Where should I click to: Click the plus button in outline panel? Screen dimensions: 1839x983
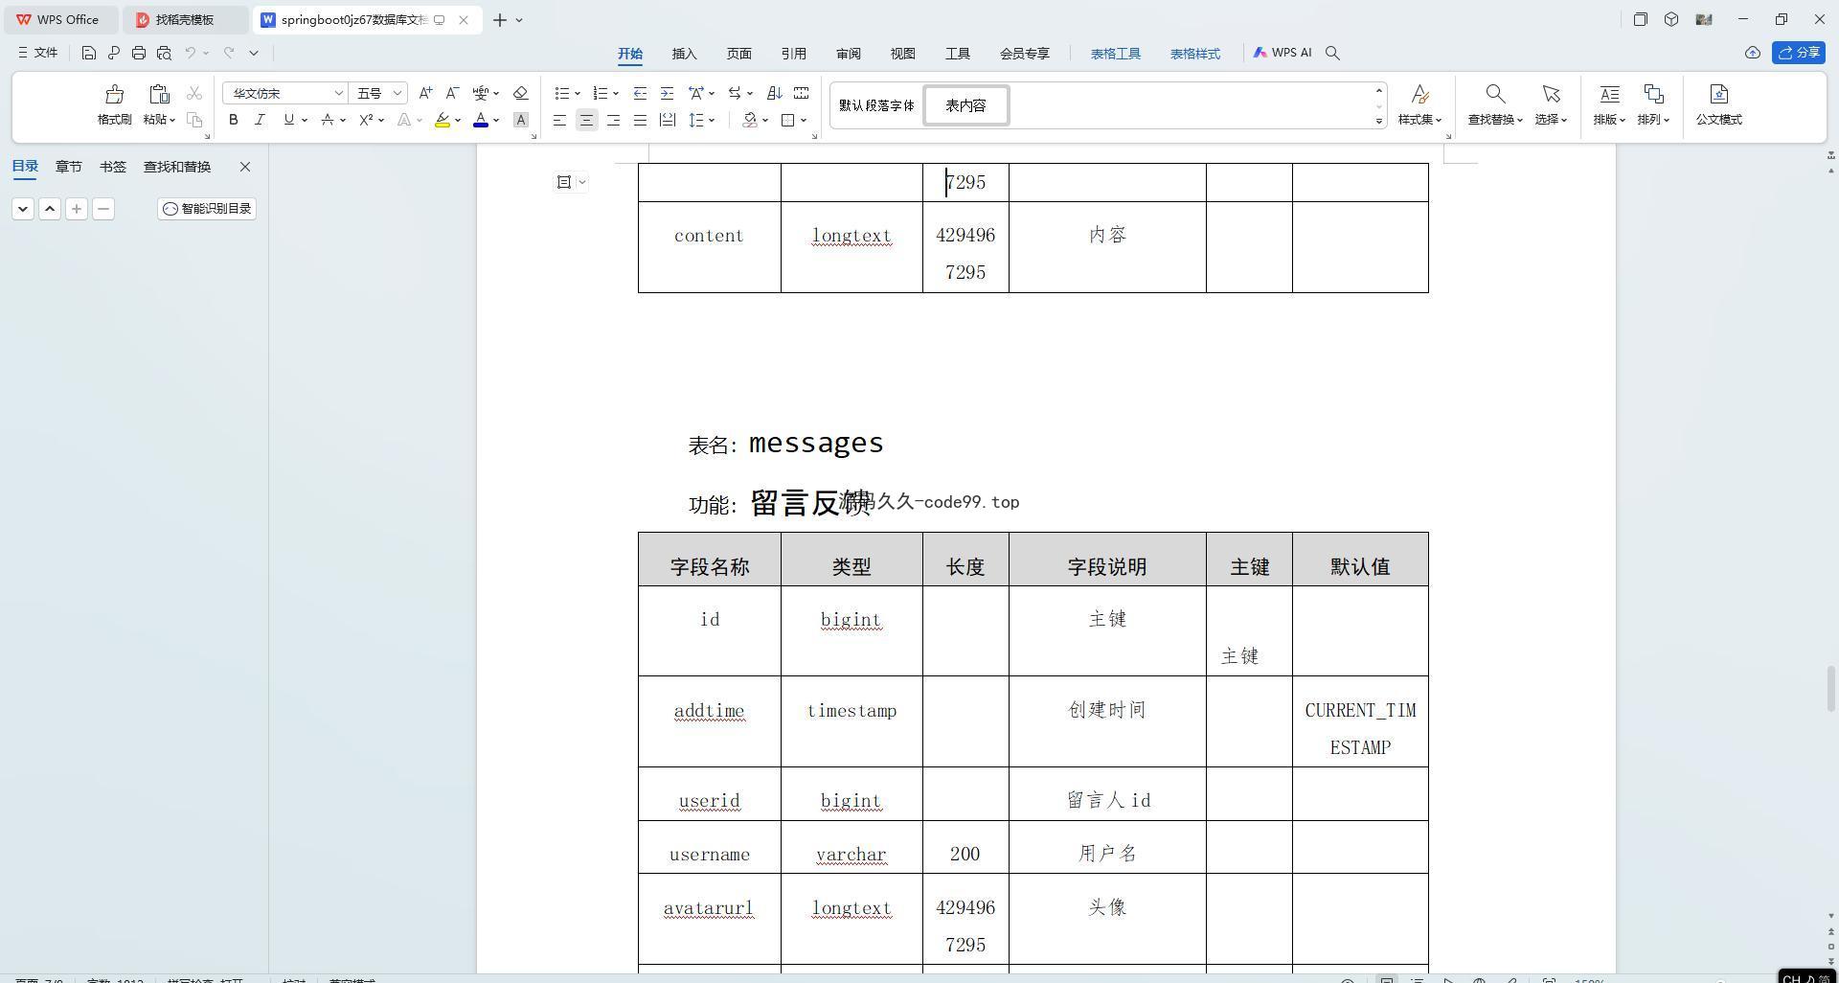(77, 208)
